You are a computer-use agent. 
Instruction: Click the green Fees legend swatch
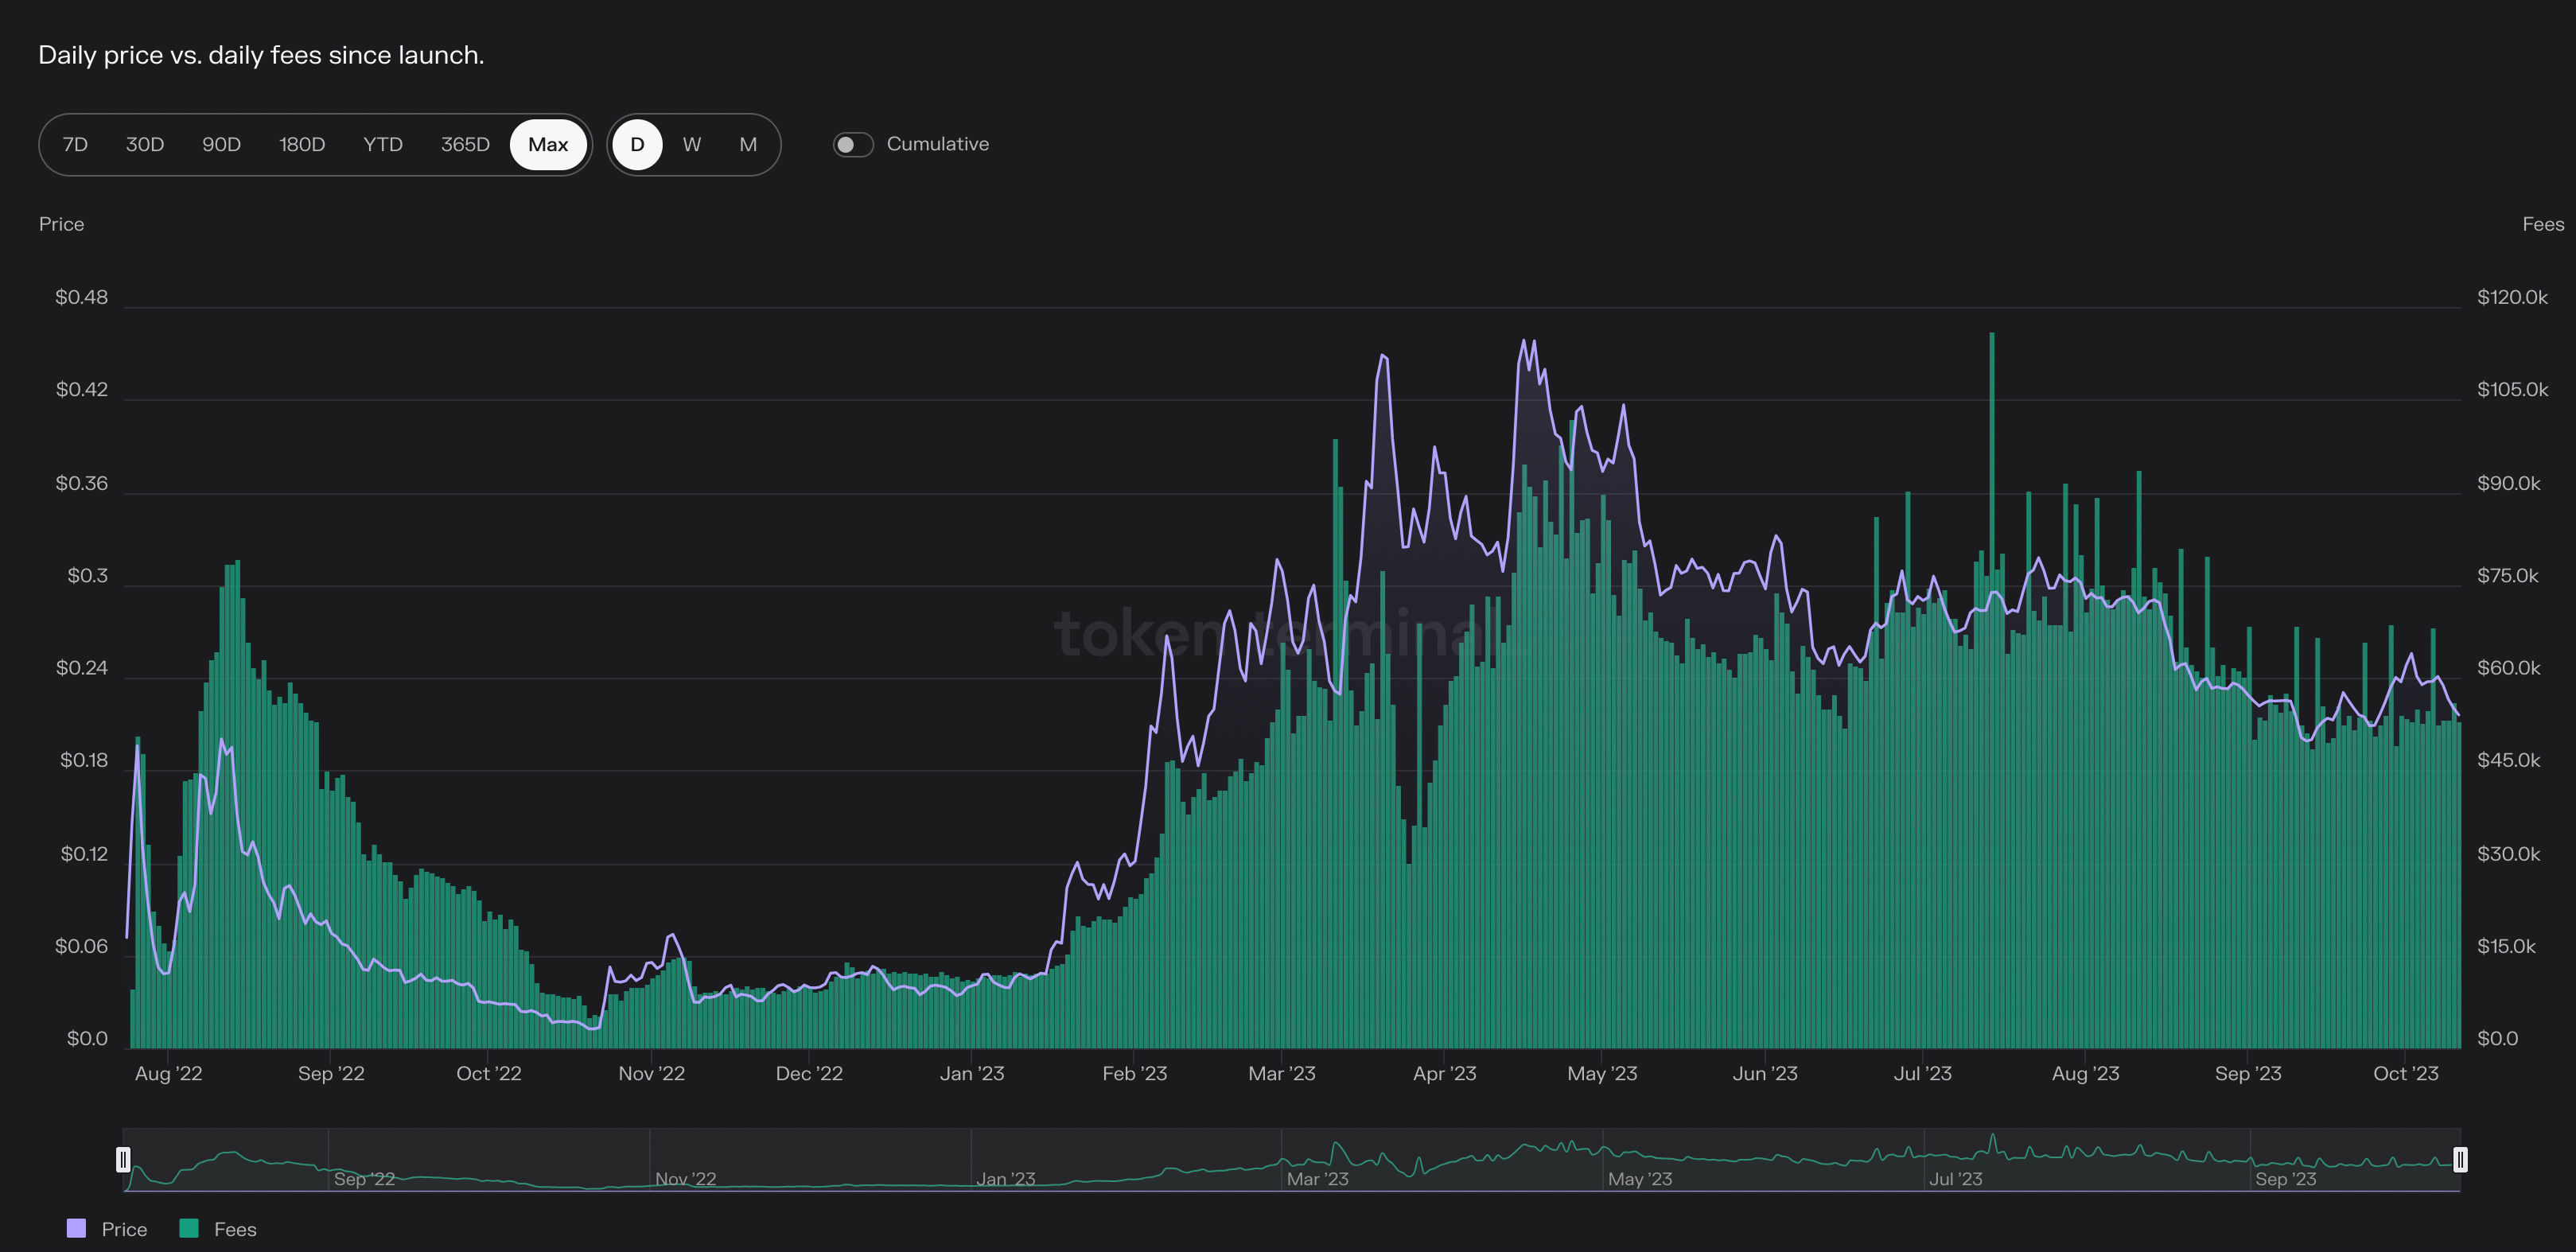(x=188, y=1228)
